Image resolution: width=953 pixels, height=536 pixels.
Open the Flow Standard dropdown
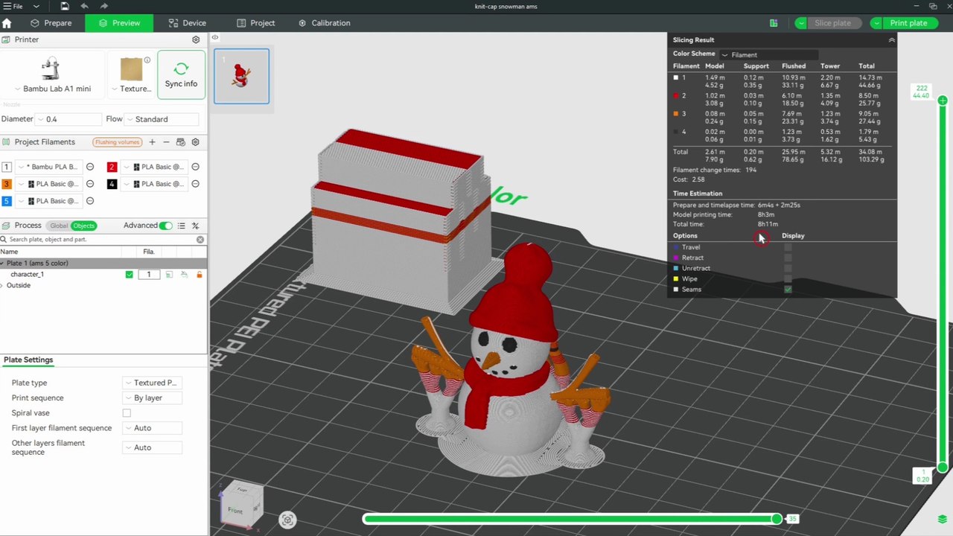(162, 119)
